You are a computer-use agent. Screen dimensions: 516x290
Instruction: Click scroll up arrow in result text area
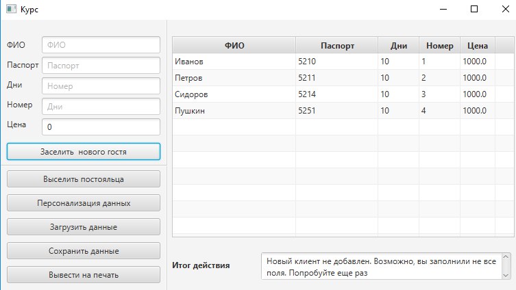click(x=506, y=256)
